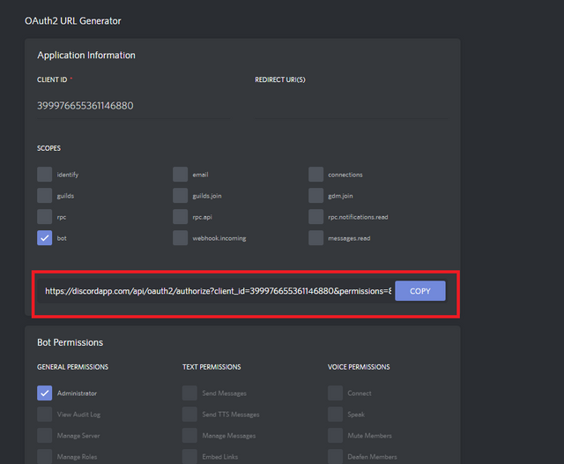Image resolution: width=564 pixels, height=464 pixels.
Task: Enable the webhook.incoming scope
Action: (x=180, y=238)
